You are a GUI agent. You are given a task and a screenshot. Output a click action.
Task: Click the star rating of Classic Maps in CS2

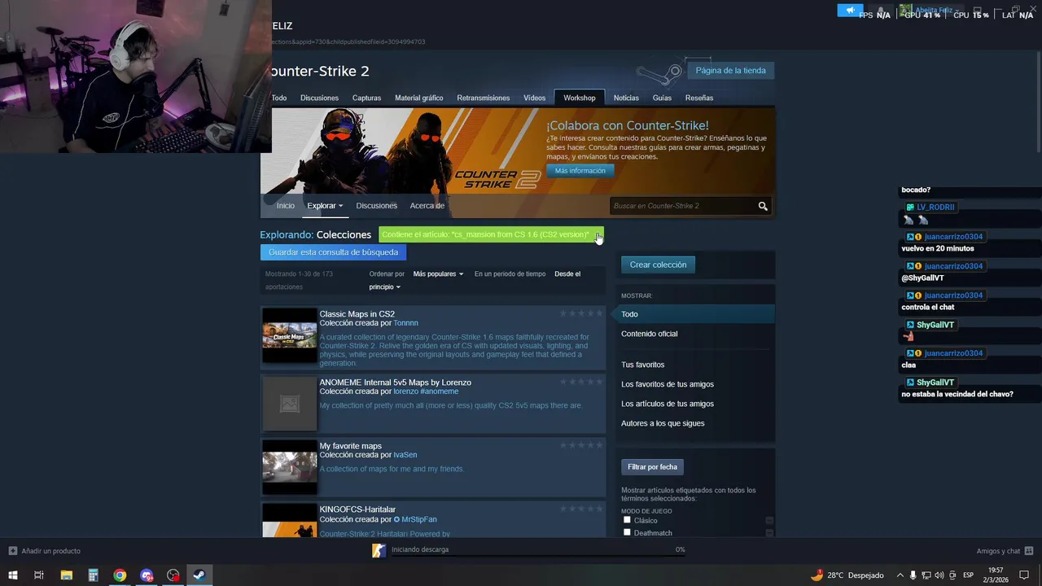pos(581,313)
